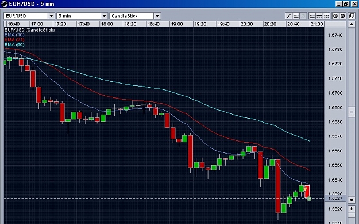Click the EMA (10) legend label

(x=14, y=35)
